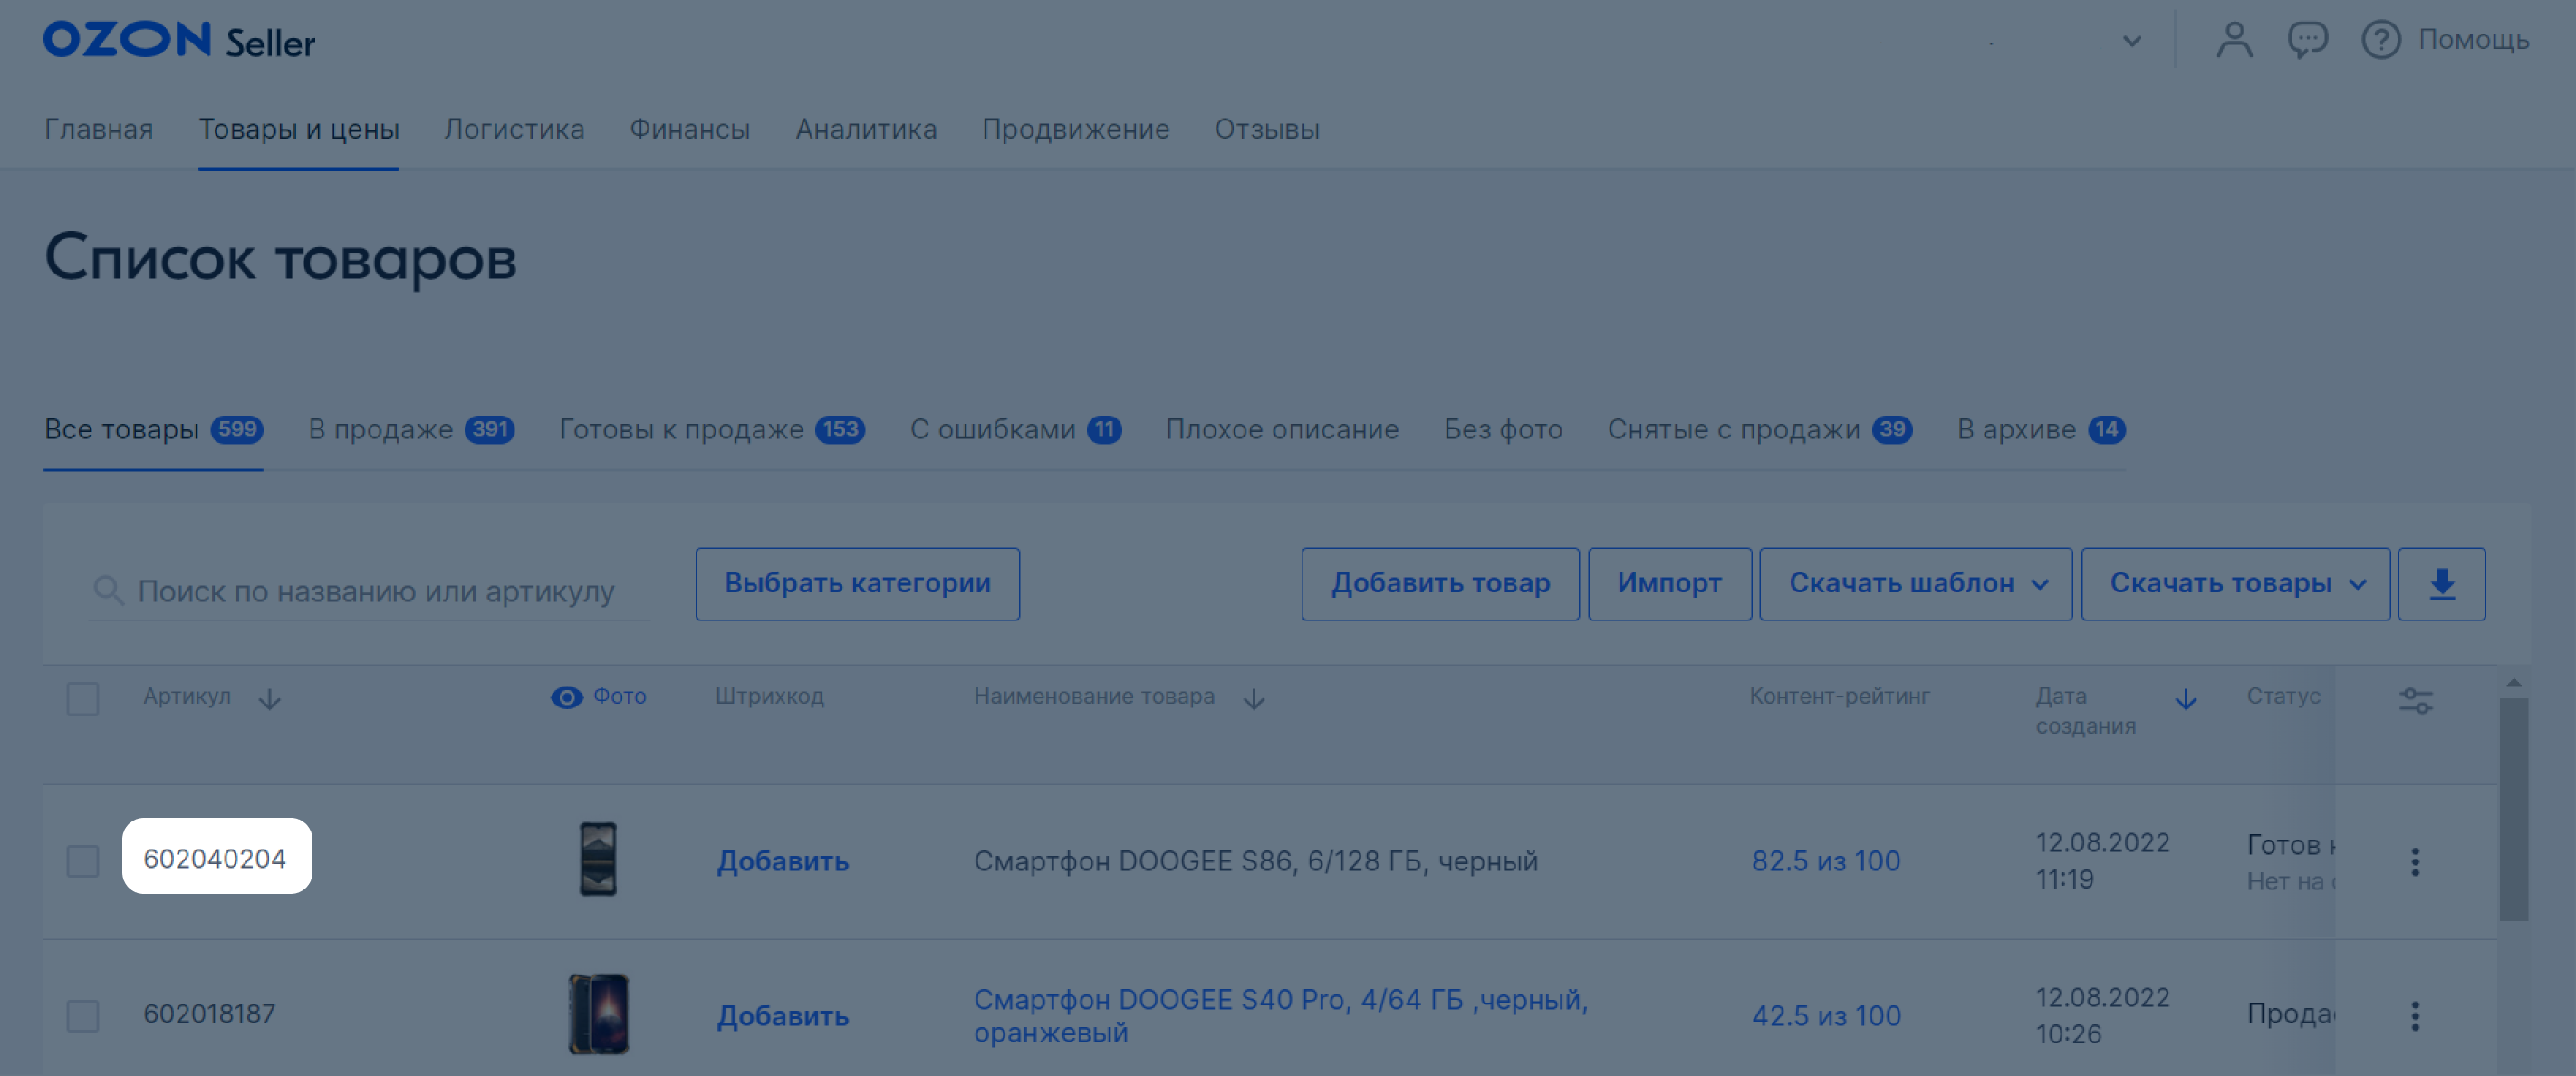Click the search magnifier icon
Screen dimensions: 2576x1076
pos(107,590)
